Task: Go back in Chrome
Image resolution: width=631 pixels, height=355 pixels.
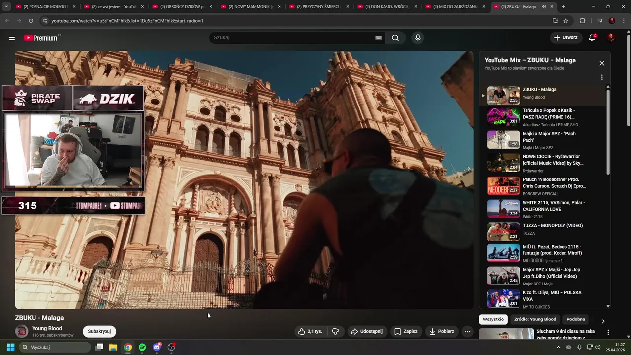Action: [x=7, y=21]
